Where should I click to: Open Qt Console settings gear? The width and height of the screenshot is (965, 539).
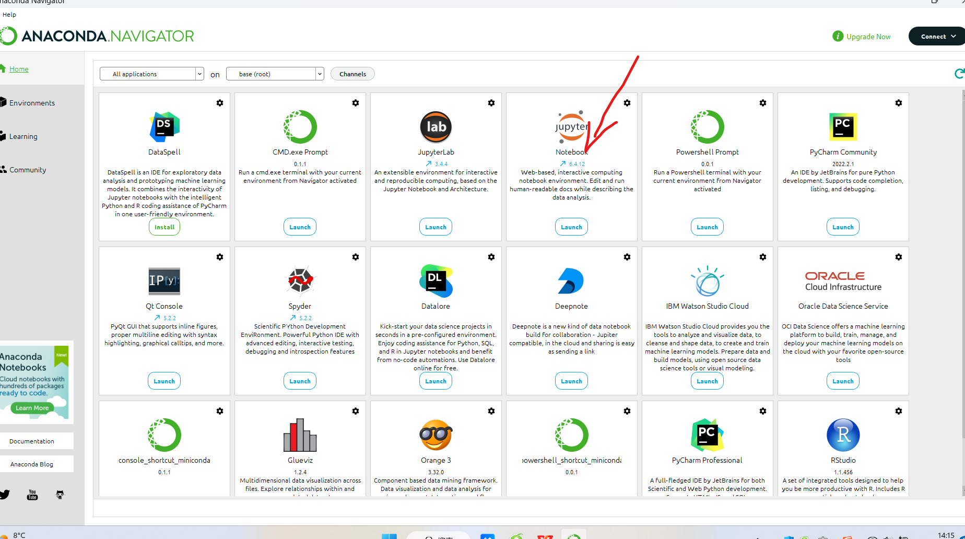click(220, 257)
